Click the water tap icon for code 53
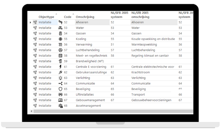This screenshot has height=135, width=221. click(61, 28)
